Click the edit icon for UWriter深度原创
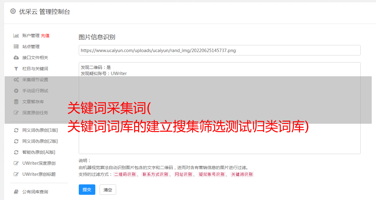Screen dimensions: 376x200 pos(16,163)
